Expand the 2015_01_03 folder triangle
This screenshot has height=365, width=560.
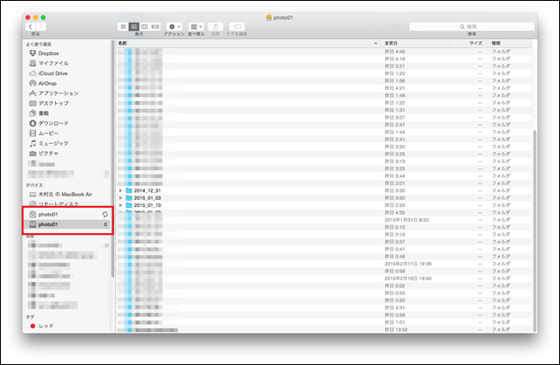coord(120,197)
